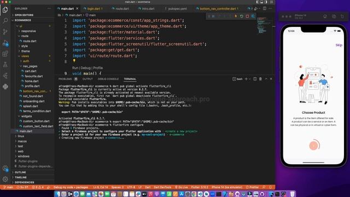Close the terminal panel

271,79
